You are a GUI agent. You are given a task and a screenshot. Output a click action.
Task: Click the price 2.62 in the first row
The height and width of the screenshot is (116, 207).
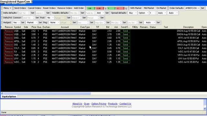click(x=33, y=31)
